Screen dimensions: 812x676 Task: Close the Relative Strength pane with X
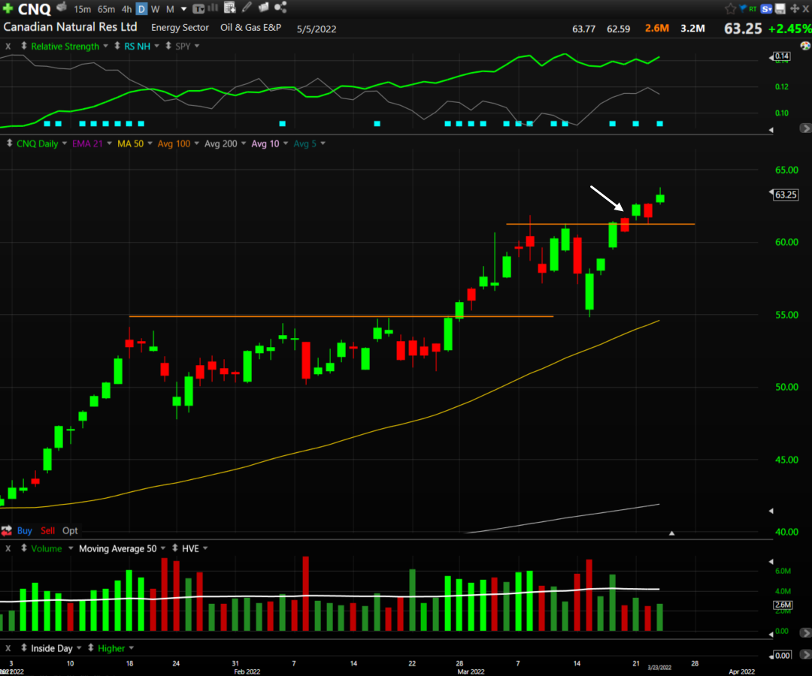coord(8,46)
